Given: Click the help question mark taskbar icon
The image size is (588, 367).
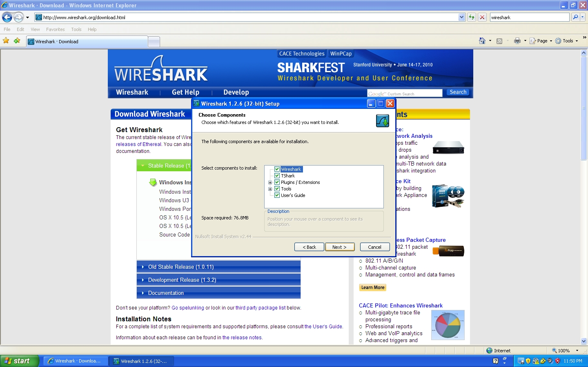Looking at the screenshot, I should 495,361.
